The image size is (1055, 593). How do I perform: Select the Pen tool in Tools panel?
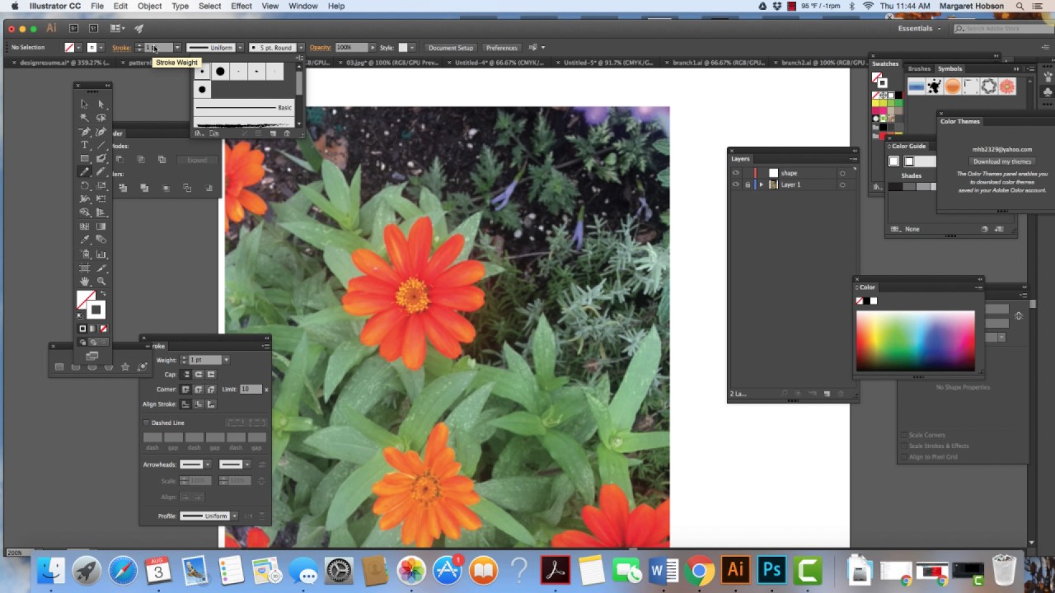(x=84, y=132)
